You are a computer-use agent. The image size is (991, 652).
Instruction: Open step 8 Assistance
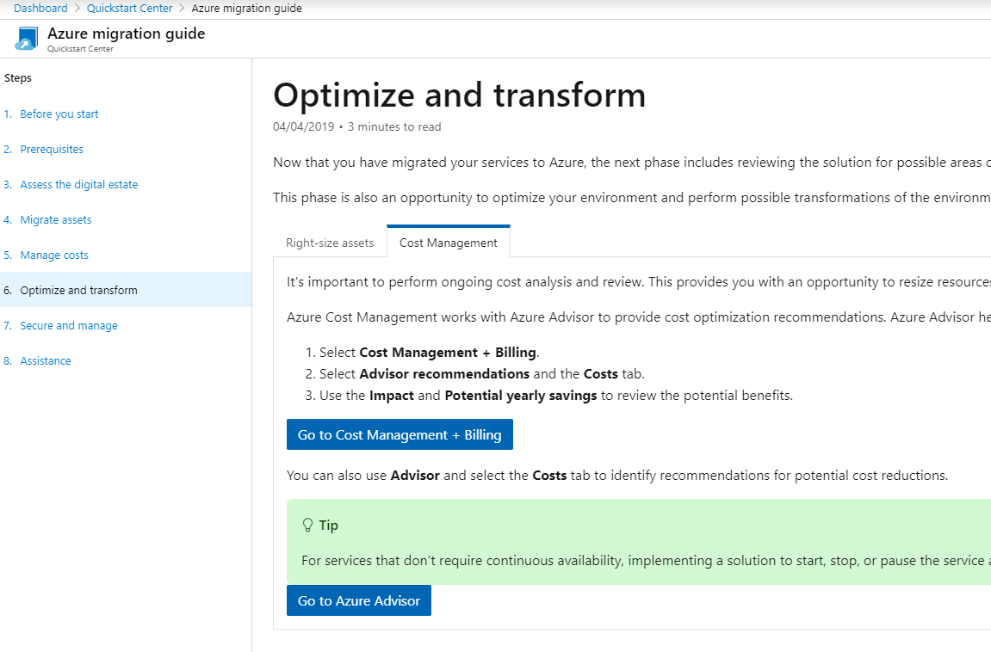(x=46, y=361)
